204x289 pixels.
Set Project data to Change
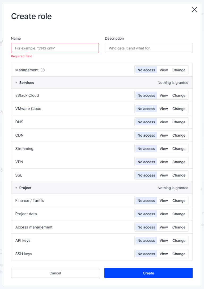pyautogui.click(x=179, y=214)
